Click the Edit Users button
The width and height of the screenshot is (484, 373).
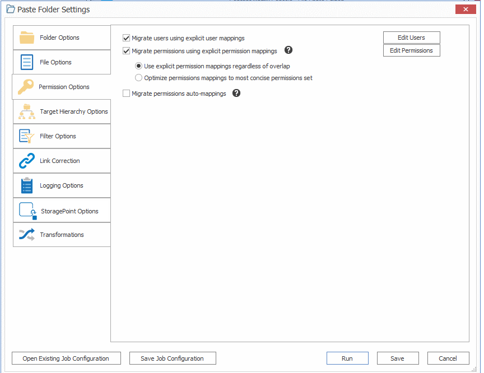(x=411, y=37)
